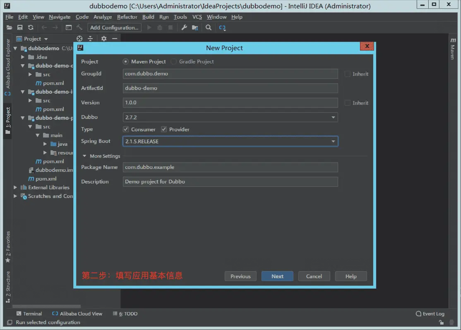
Task: Close the New Project dialog
Action: pyautogui.click(x=367, y=46)
